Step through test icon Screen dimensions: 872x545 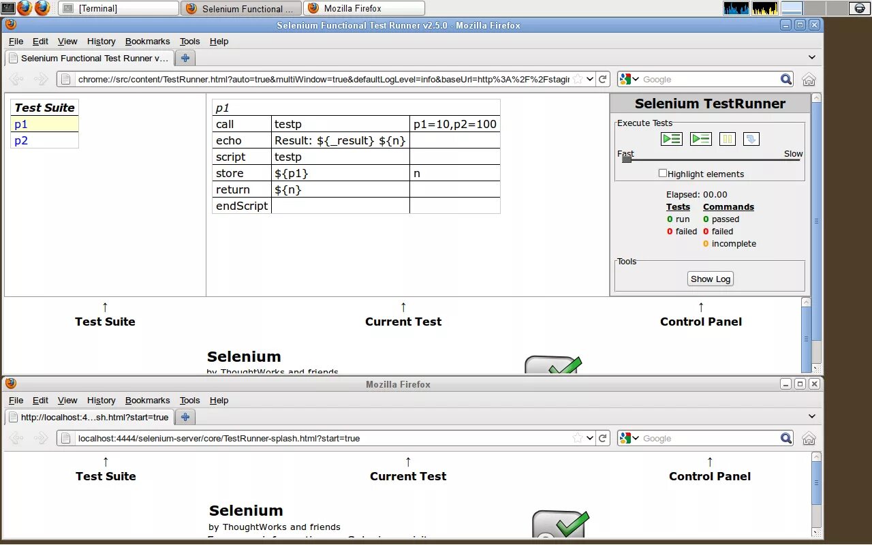[x=751, y=139]
